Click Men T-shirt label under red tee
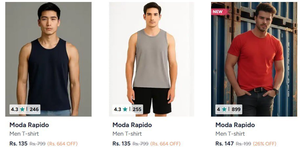This screenshot has width=303, height=151. [x=230, y=134]
